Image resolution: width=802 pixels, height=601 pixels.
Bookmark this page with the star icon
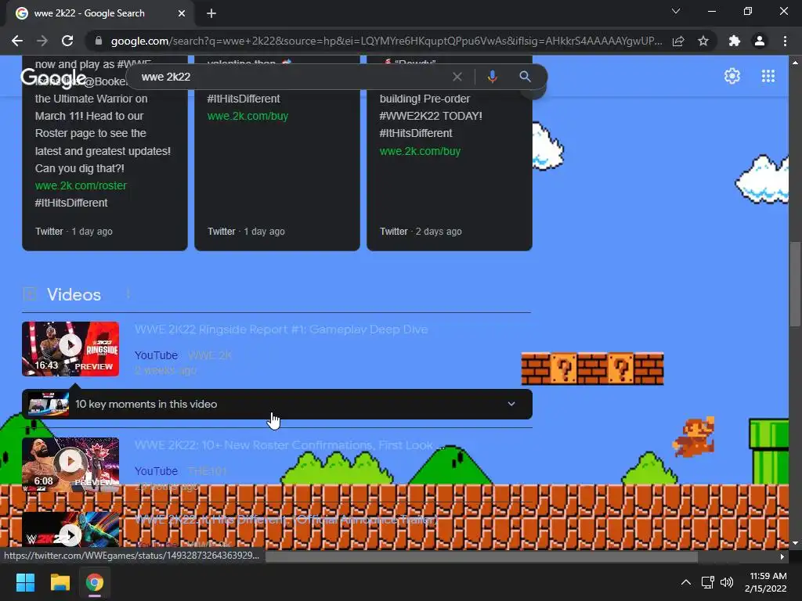coord(703,41)
